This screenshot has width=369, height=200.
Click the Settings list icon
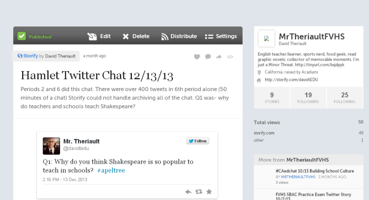point(209,37)
